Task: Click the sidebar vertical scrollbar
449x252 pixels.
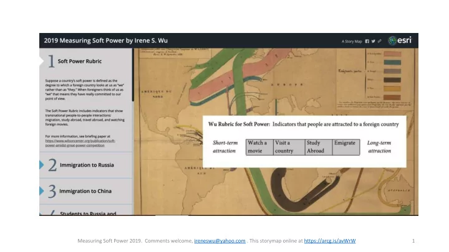Action: pos(133,75)
